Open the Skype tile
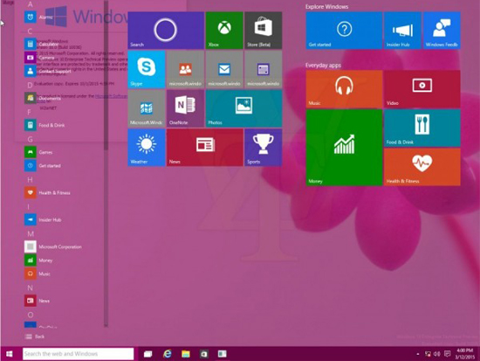Viewport: 480px width, 361px height. [147, 69]
